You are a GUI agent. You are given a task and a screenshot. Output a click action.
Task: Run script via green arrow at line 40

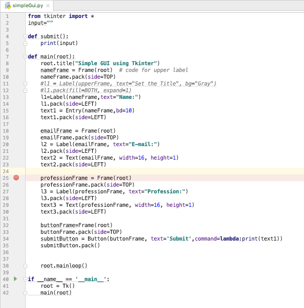click(x=15, y=279)
